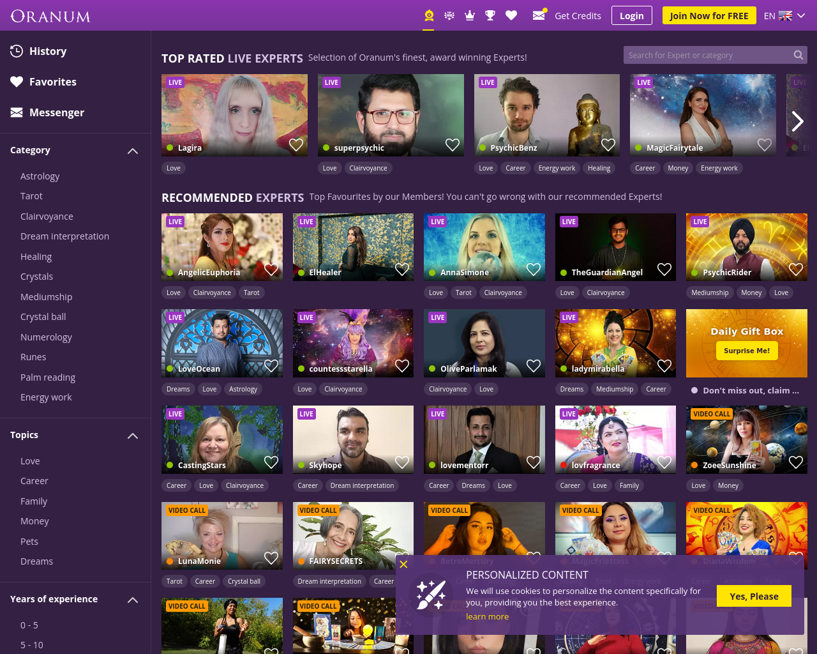Favorite AngelicEuphoria with the heart icon
The image size is (817, 654).
[271, 270]
